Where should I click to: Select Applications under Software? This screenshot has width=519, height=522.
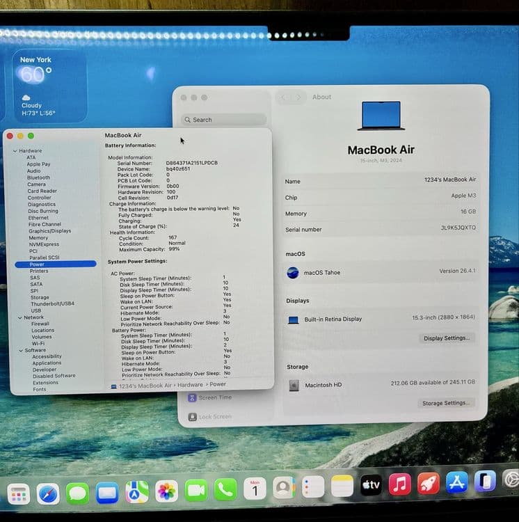[47, 363]
